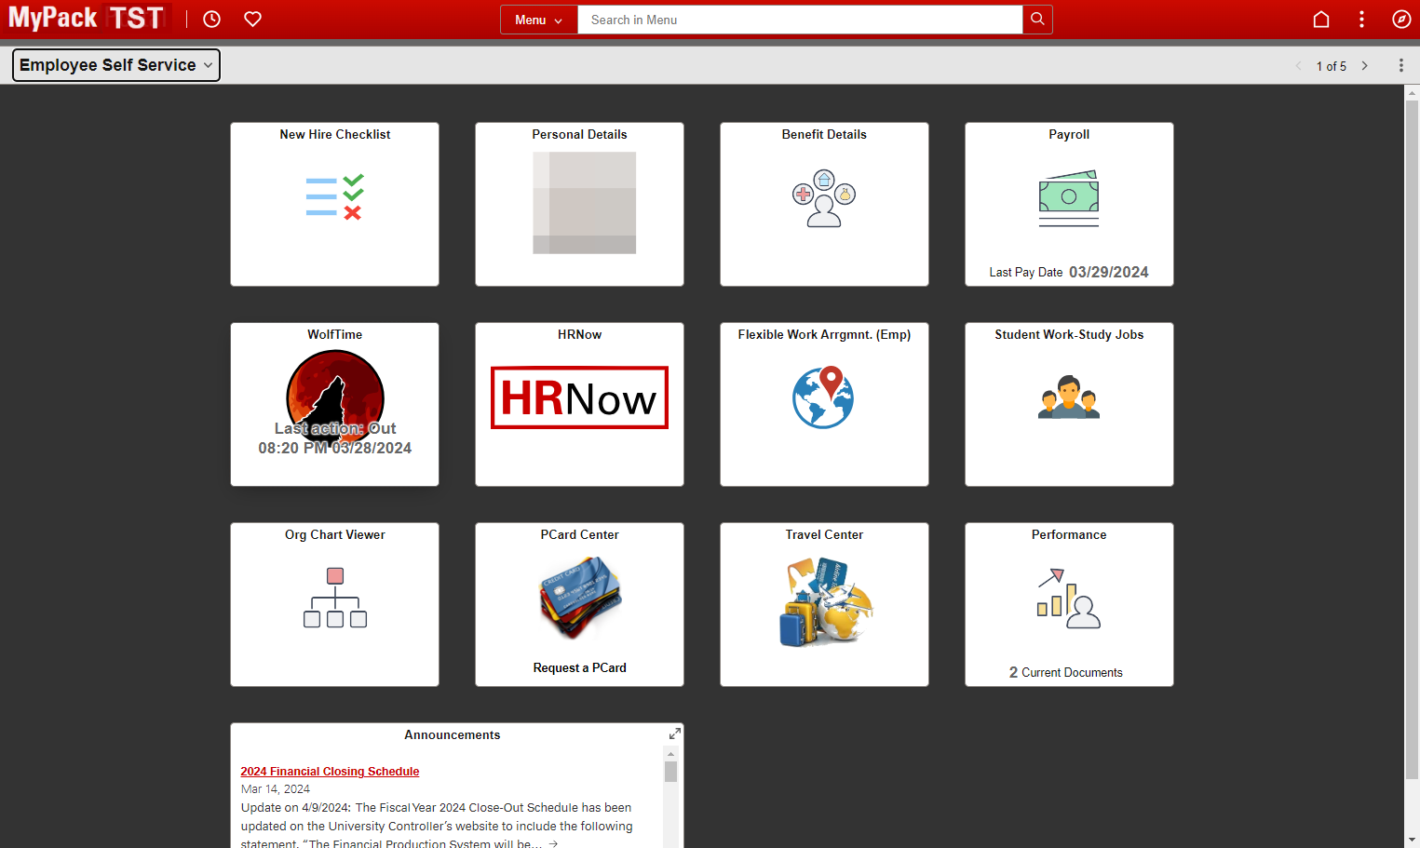Click Announcements panel scrollbar thumb
This screenshot has width=1420, height=848.
670,772
